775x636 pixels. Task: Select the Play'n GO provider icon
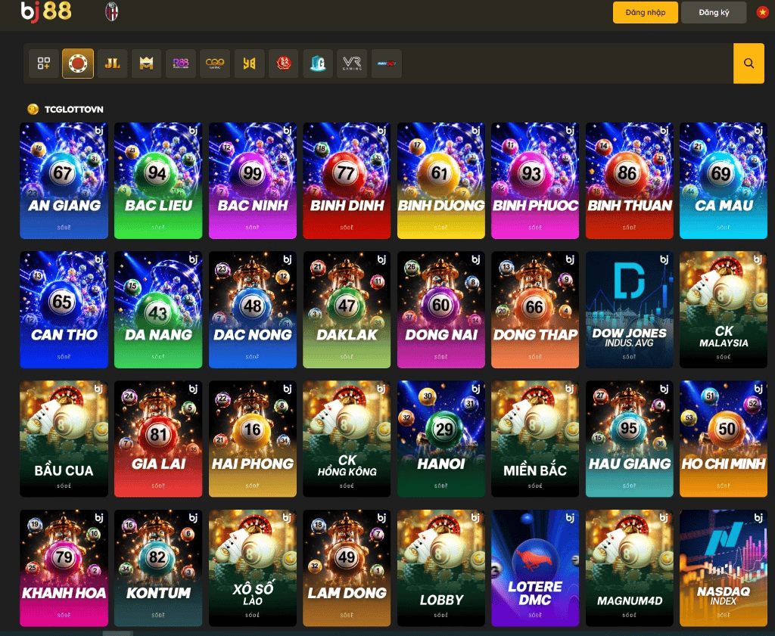(387, 64)
